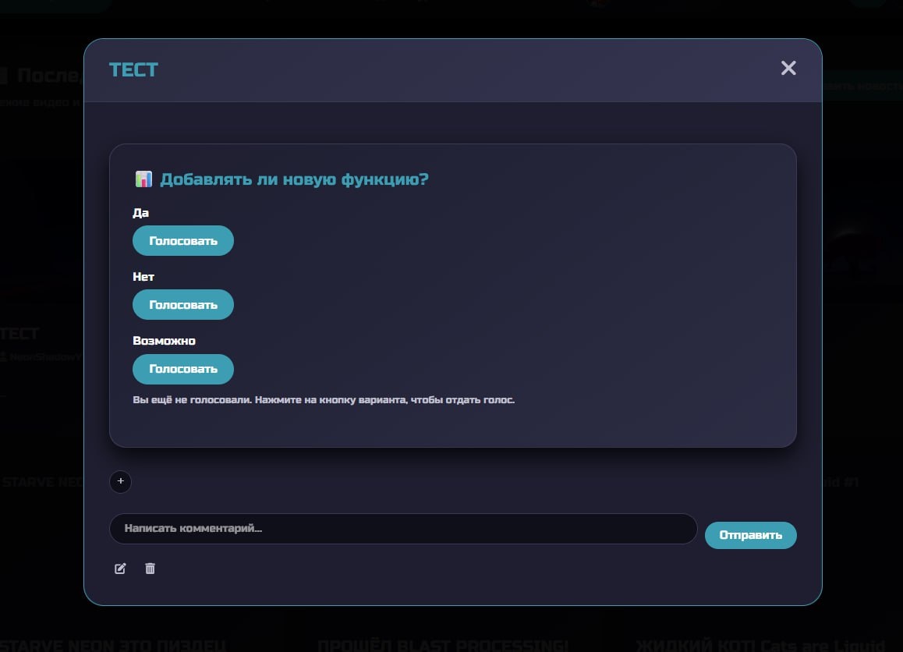Send the comment with Отправить
This screenshot has height=652, width=903.
(750, 535)
